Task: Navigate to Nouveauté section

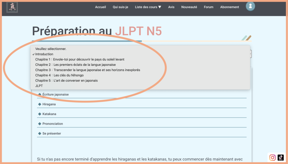Action: tap(189, 7)
